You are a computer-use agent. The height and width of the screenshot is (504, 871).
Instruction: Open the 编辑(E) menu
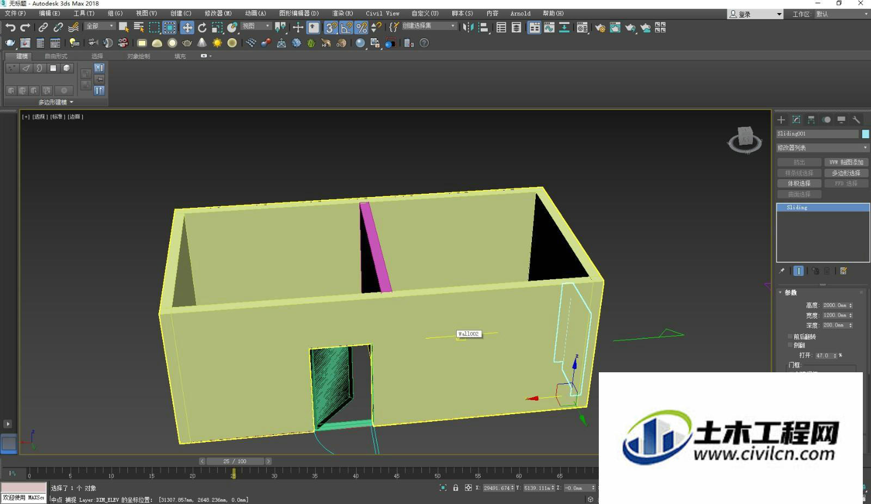point(50,14)
